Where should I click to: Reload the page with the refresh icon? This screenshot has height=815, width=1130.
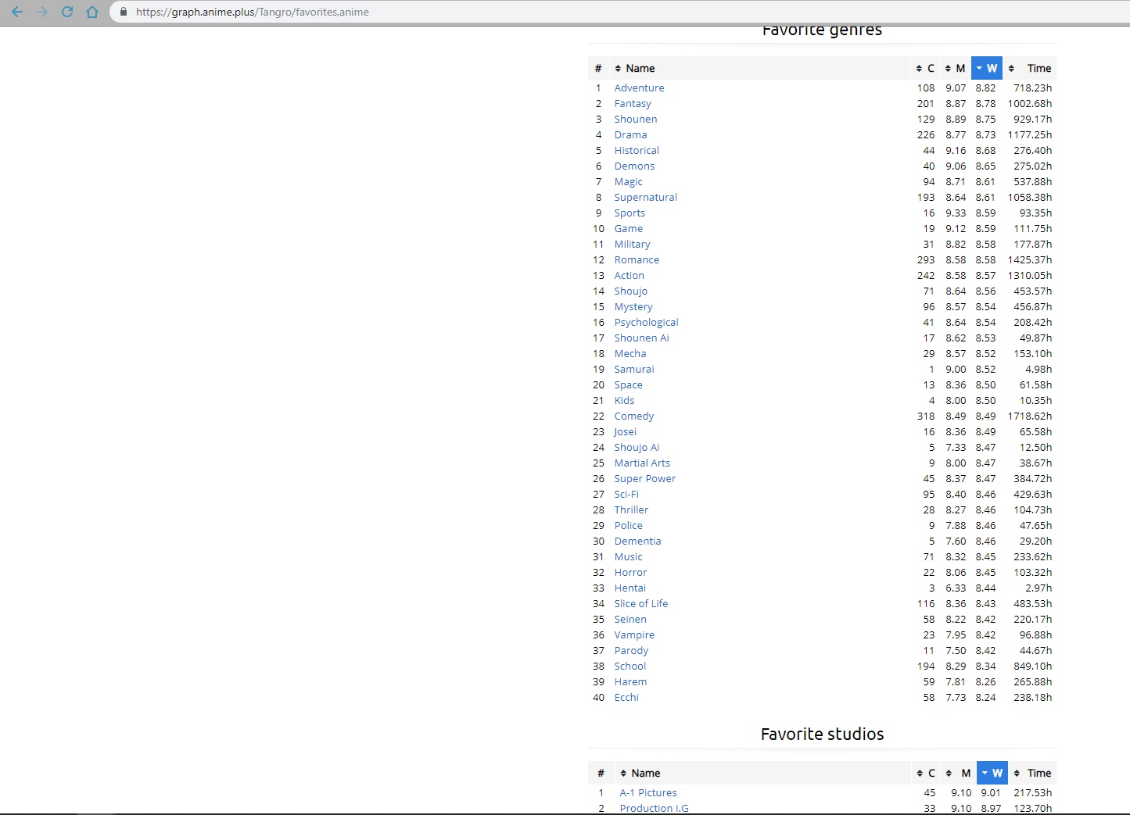[x=67, y=12]
